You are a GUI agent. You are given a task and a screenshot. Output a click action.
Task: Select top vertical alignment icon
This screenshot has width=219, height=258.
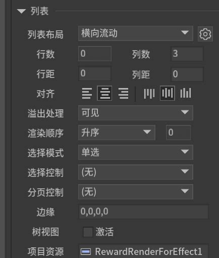[x=149, y=93]
